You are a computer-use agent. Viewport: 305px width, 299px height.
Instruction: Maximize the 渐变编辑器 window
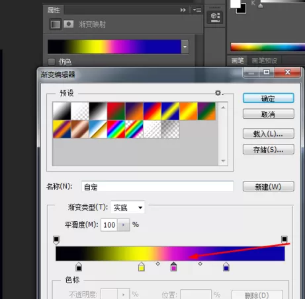point(266,72)
